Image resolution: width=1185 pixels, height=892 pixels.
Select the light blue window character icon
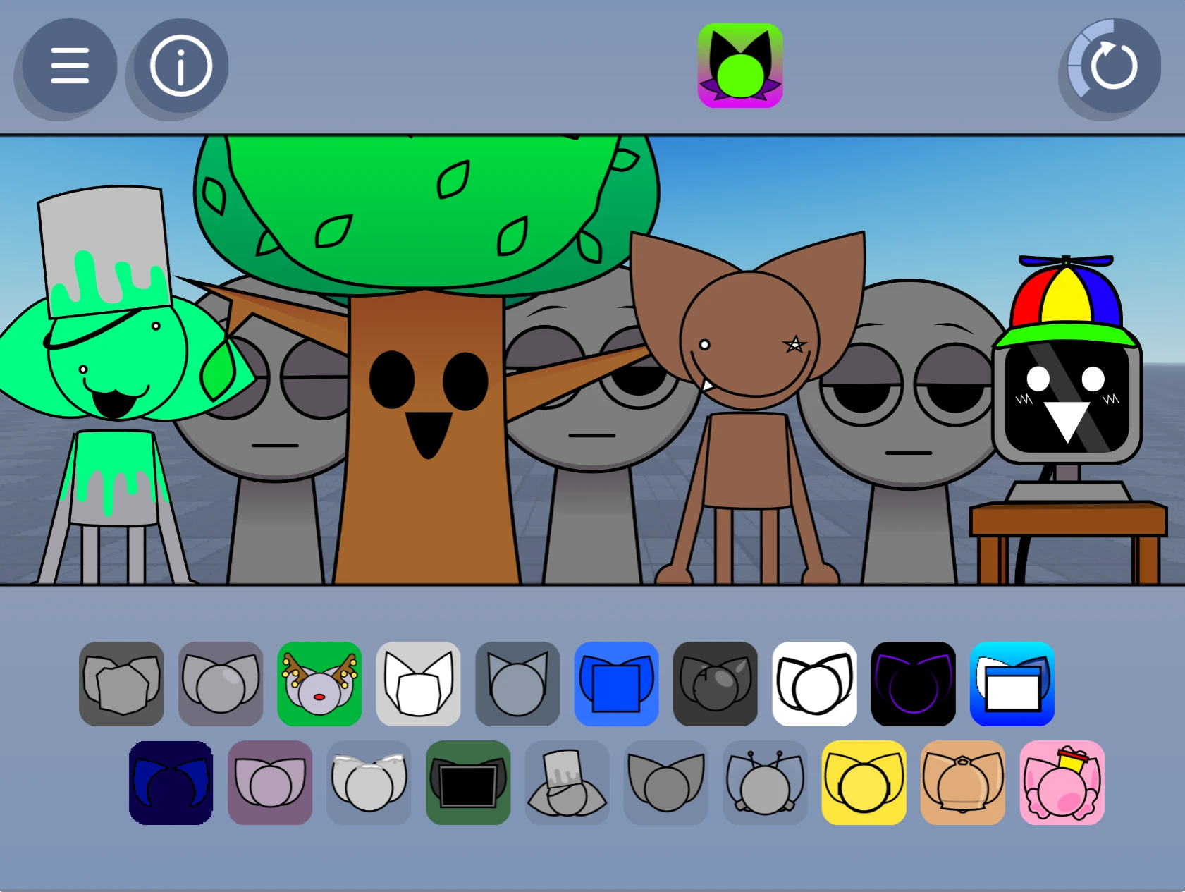tap(1013, 683)
